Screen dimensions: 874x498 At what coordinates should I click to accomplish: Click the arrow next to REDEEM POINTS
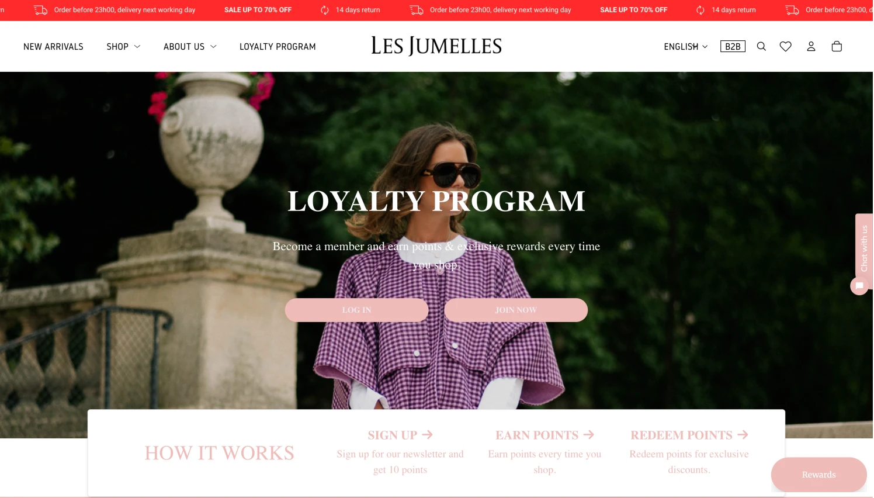(744, 435)
